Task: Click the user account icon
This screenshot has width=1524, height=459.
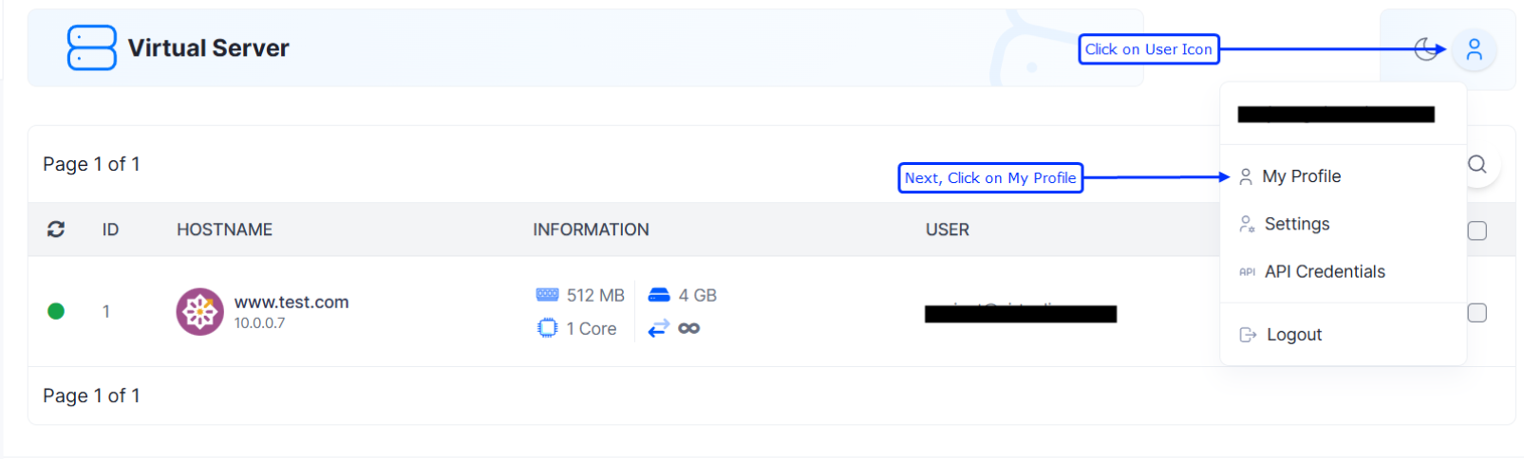Action: [x=1474, y=49]
